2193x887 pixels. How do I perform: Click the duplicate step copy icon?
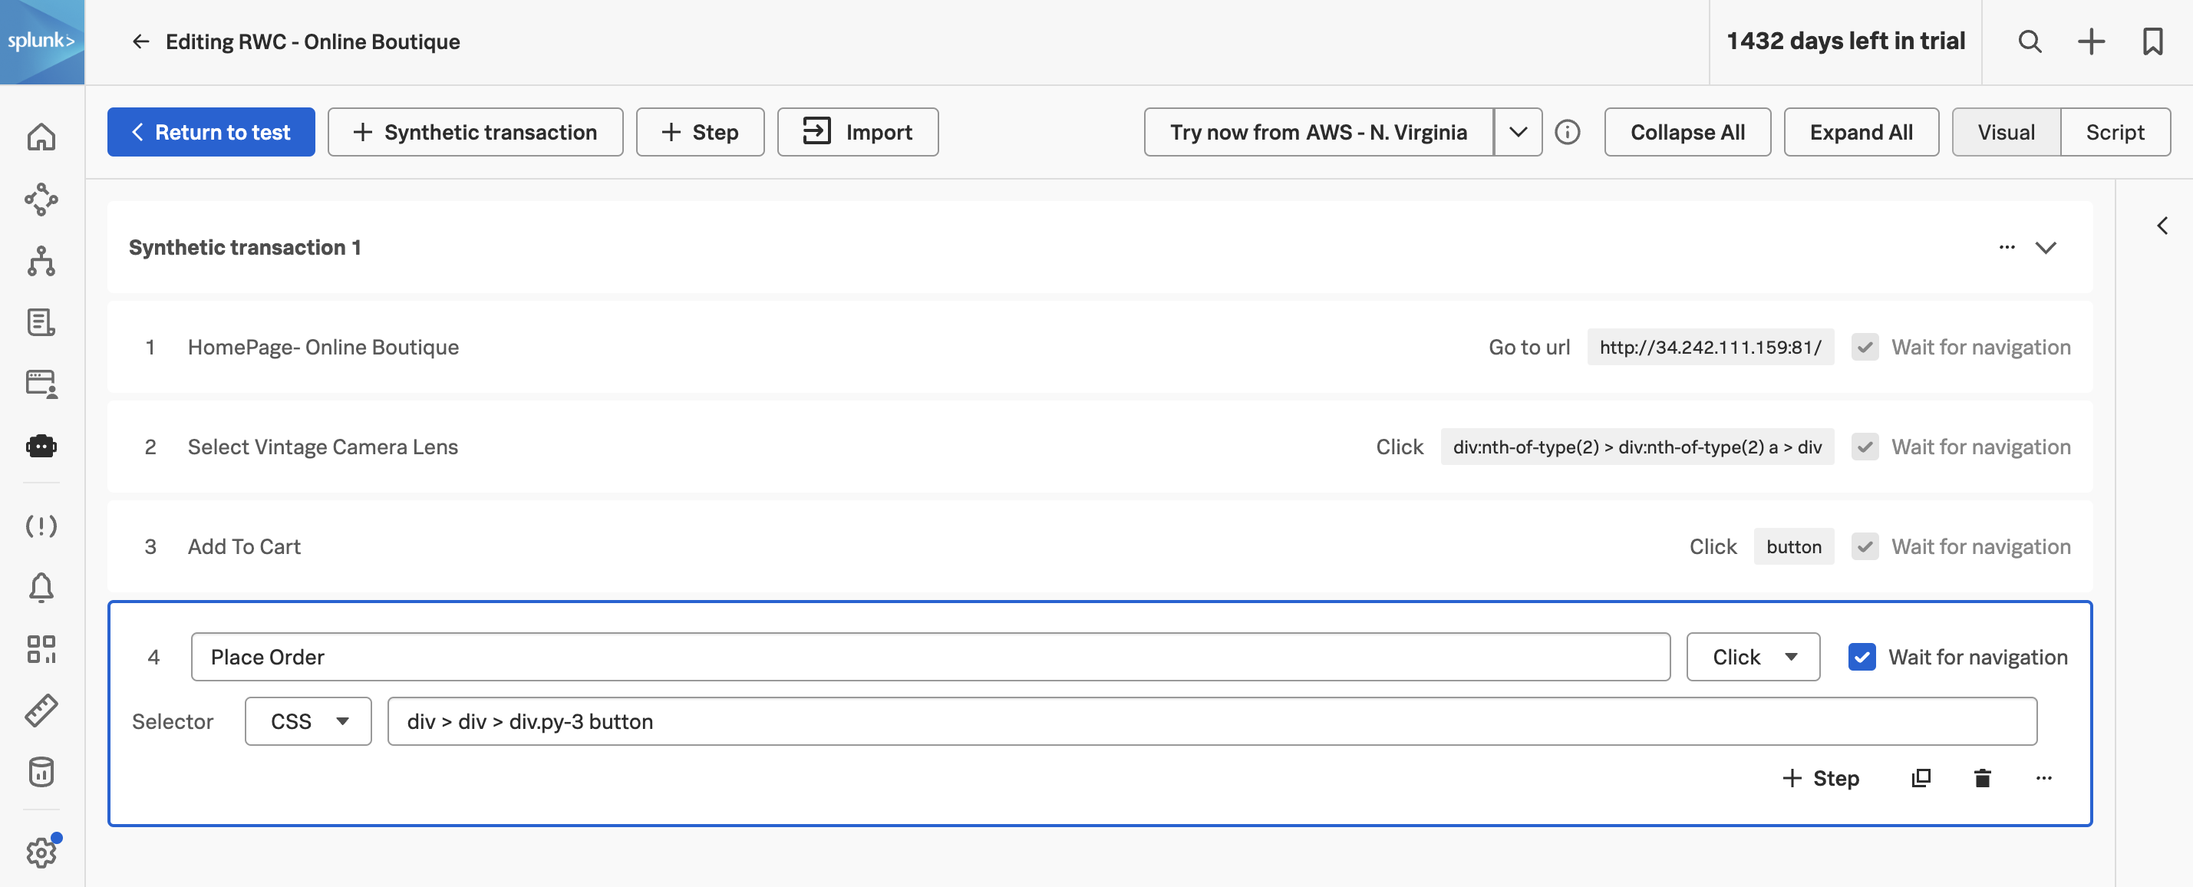pyautogui.click(x=1921, y=778)
